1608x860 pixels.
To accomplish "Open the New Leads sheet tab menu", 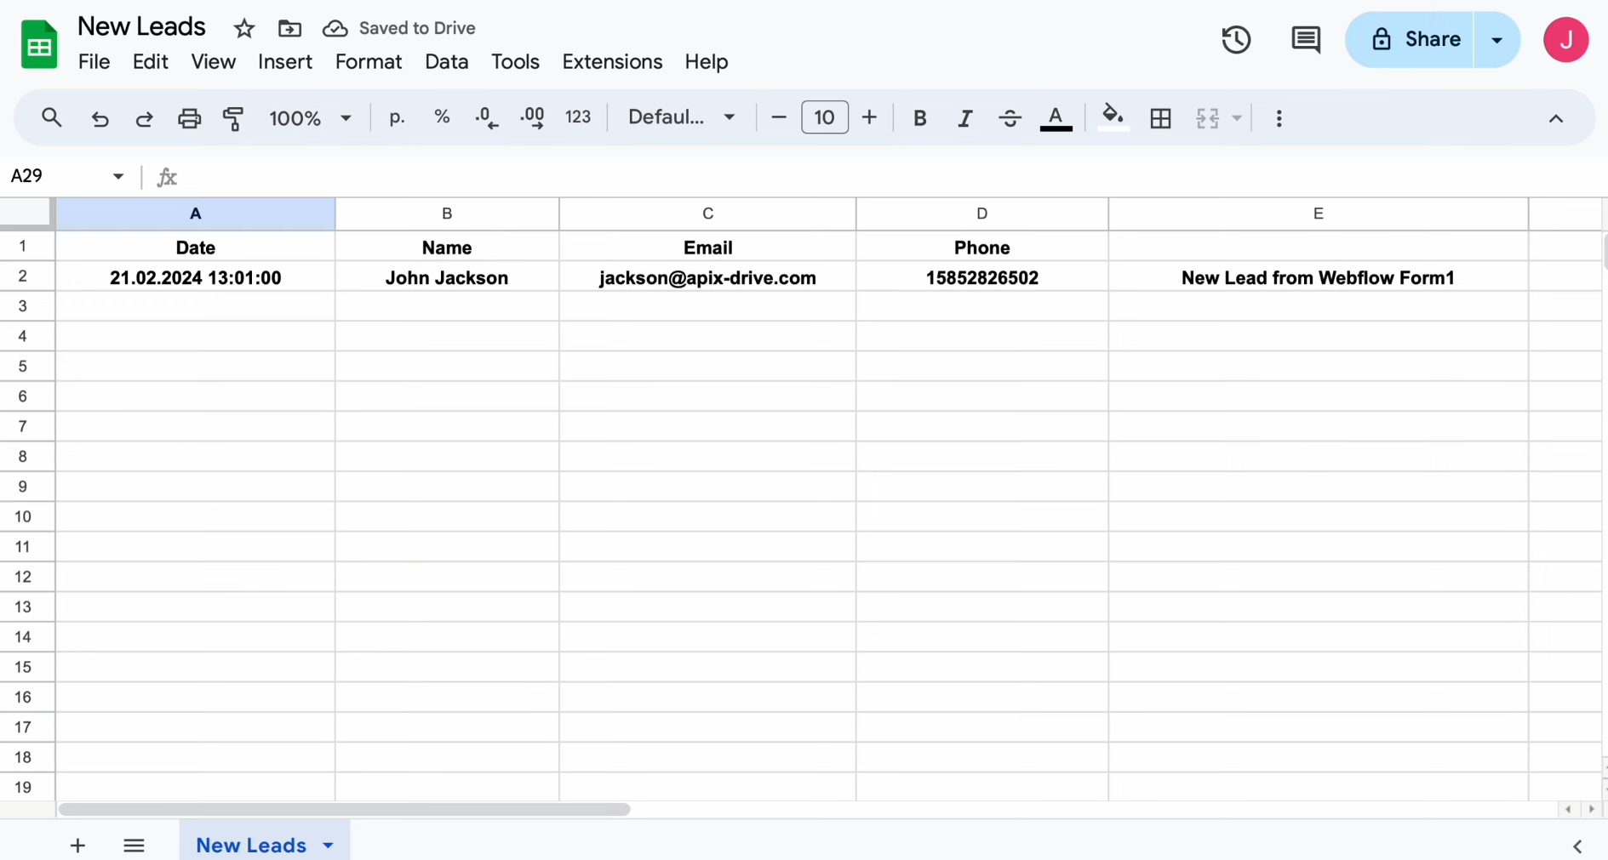I will click(x=328, y=846).
